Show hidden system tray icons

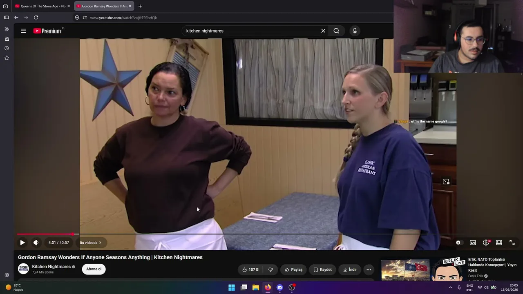451,287
